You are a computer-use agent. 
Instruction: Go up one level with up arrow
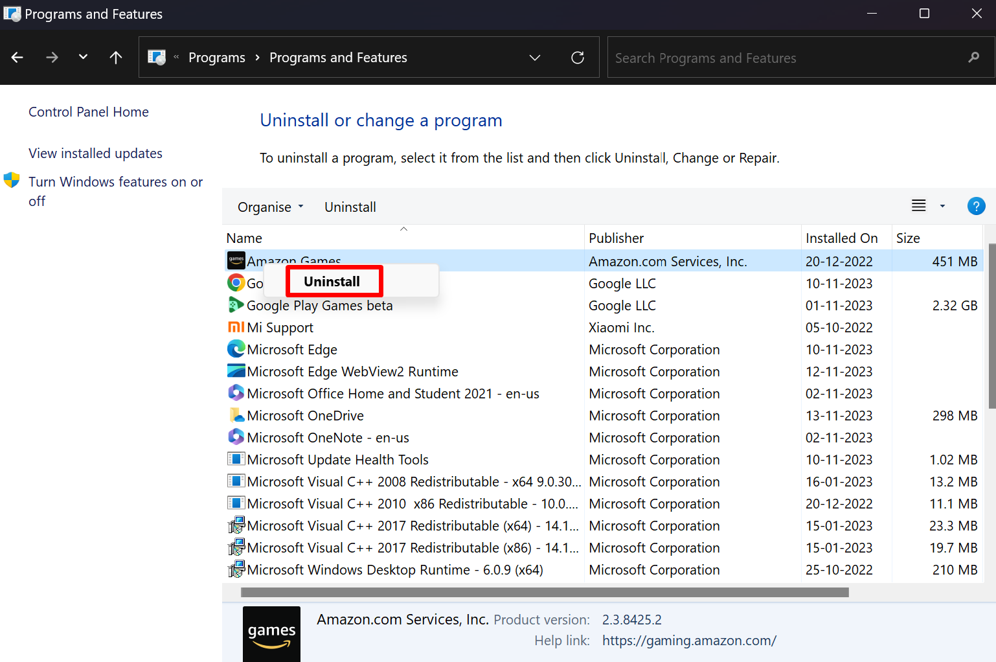[116, 58]
